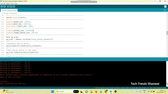
Task: Open the weather widget showing 29°C
Action: [x=7, y=91]
